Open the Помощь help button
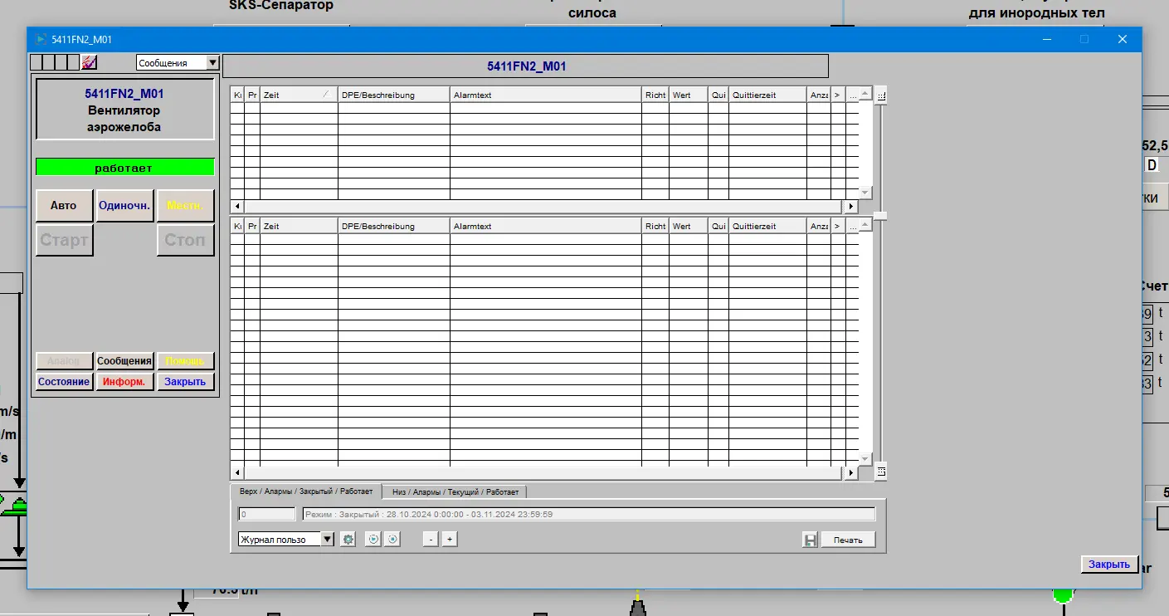This screenshot has width=1169, height=616. coord(185,361)
